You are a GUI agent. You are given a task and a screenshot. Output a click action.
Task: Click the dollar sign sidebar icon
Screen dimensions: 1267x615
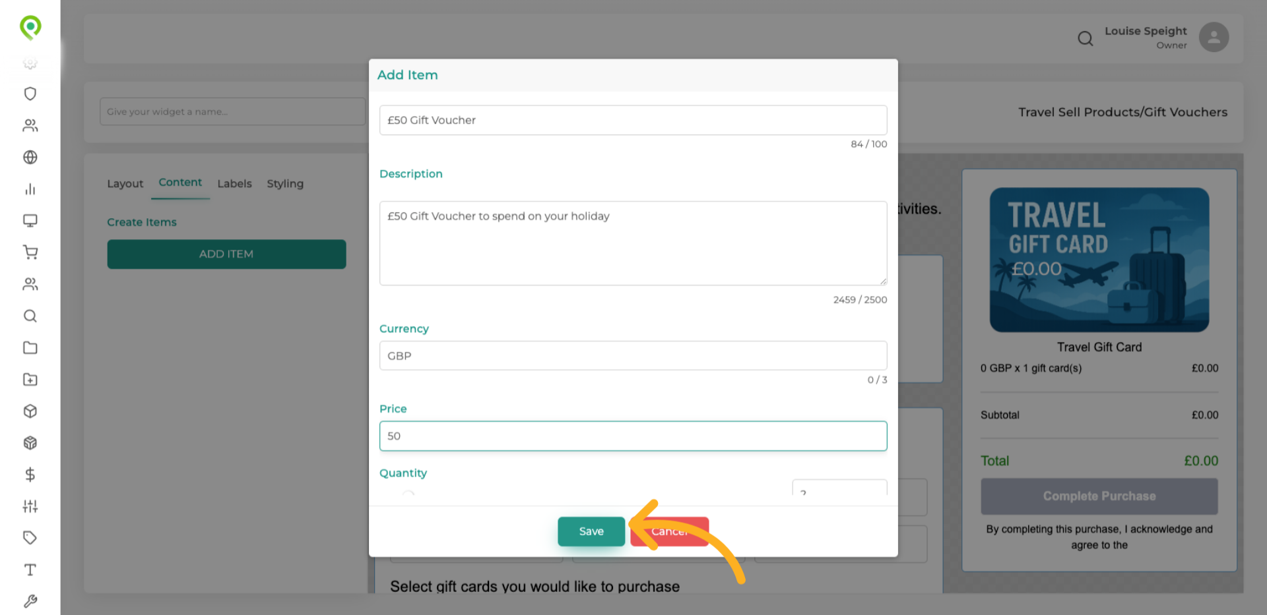click(30, 475)
